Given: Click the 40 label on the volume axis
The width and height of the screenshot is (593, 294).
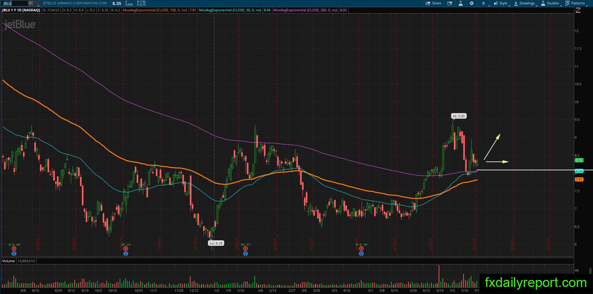Looking at the screenshot, I should 577,270.
